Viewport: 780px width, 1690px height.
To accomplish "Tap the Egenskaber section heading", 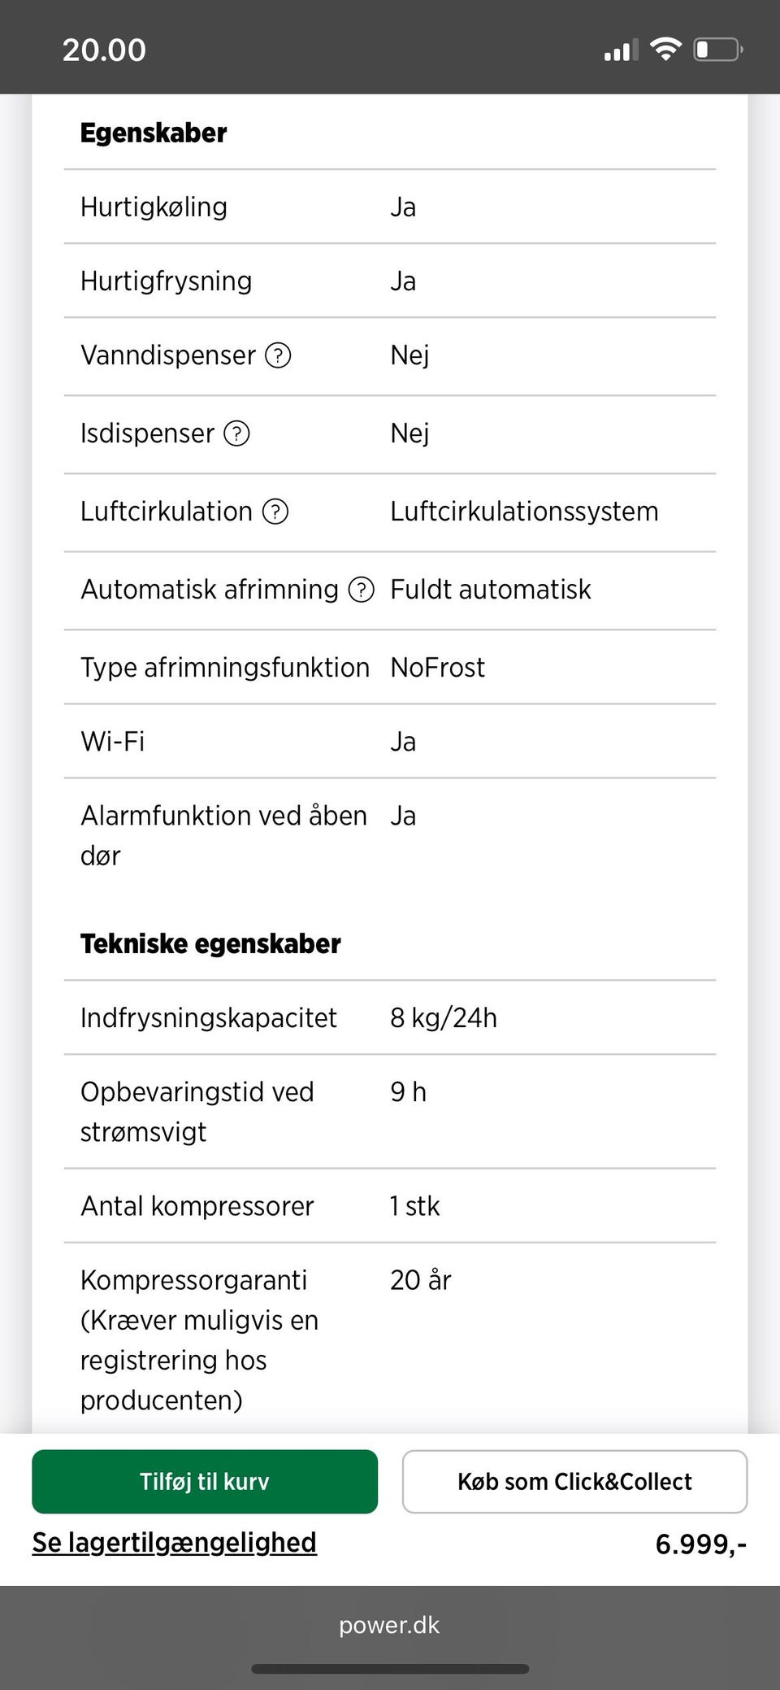I will 154,133.
